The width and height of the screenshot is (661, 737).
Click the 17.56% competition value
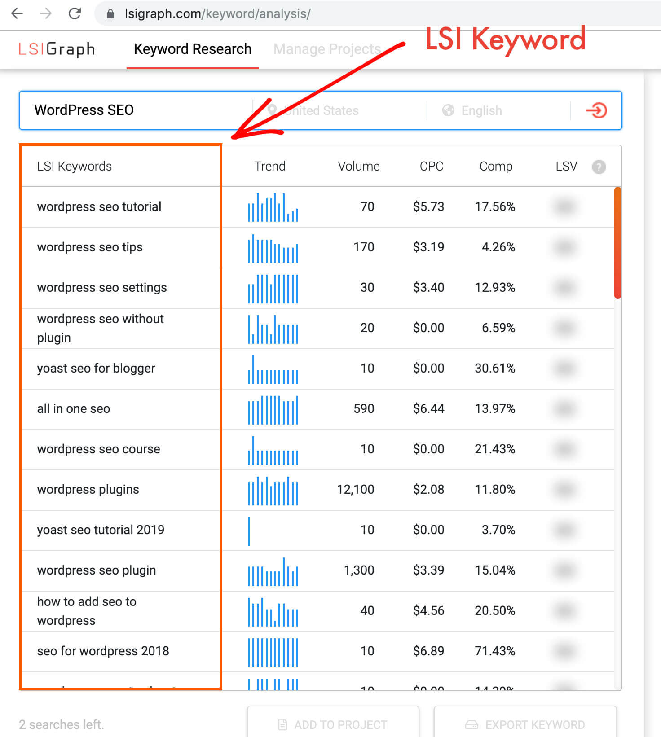pyautogui.click(x=495, y=206)
